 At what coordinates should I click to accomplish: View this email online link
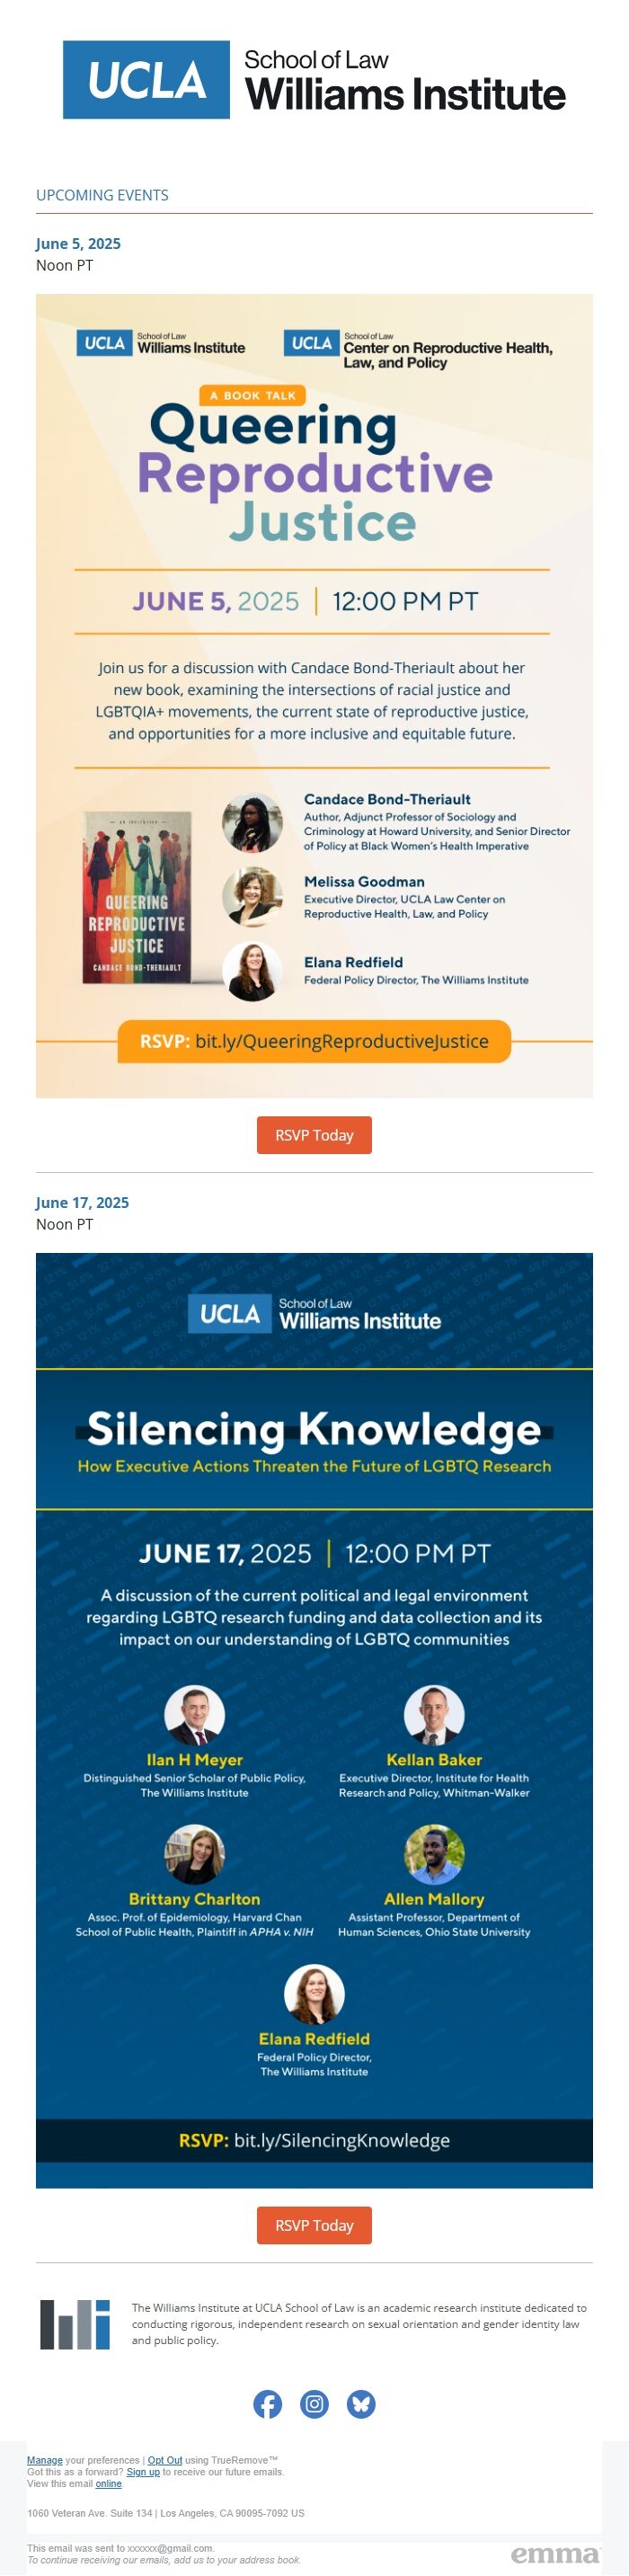109,2484
